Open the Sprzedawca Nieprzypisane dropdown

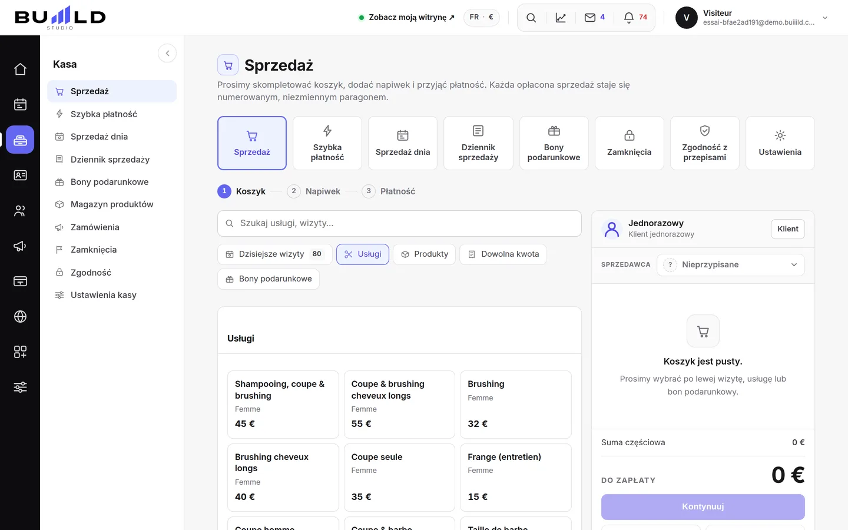[x=731, y=265]
